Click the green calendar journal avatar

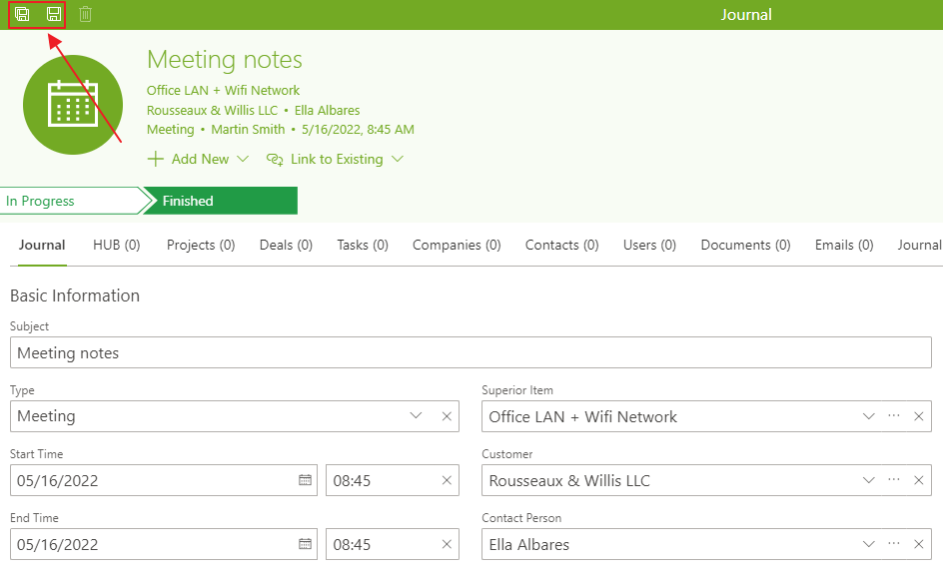[x=73, y=105]
